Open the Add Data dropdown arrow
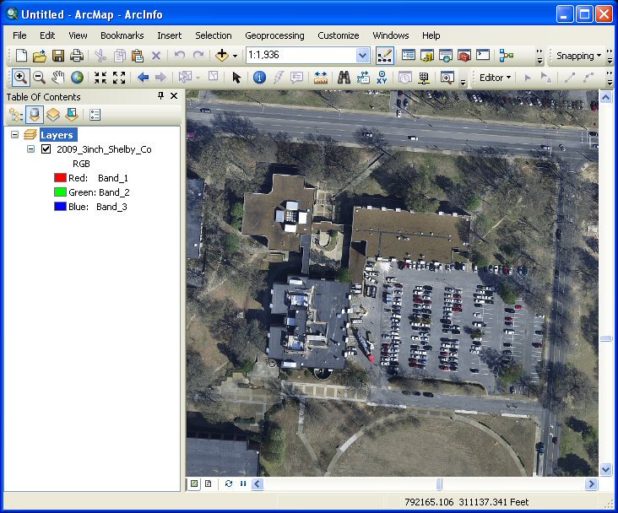Screen dimensions: 618x513 [236, 56]
